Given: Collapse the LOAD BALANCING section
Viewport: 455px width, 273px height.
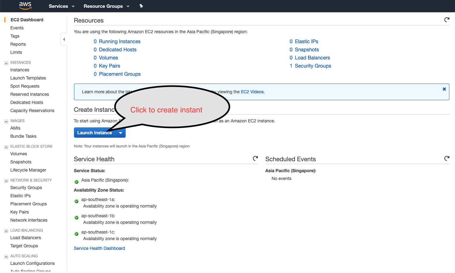Looking at the screenshot, I should click(6, 231).
